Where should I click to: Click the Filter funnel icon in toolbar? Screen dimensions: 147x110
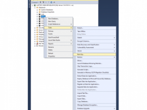coord(49,2)
